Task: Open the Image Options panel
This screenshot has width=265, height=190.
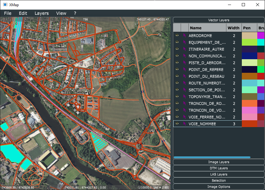Action: [219, 187]
